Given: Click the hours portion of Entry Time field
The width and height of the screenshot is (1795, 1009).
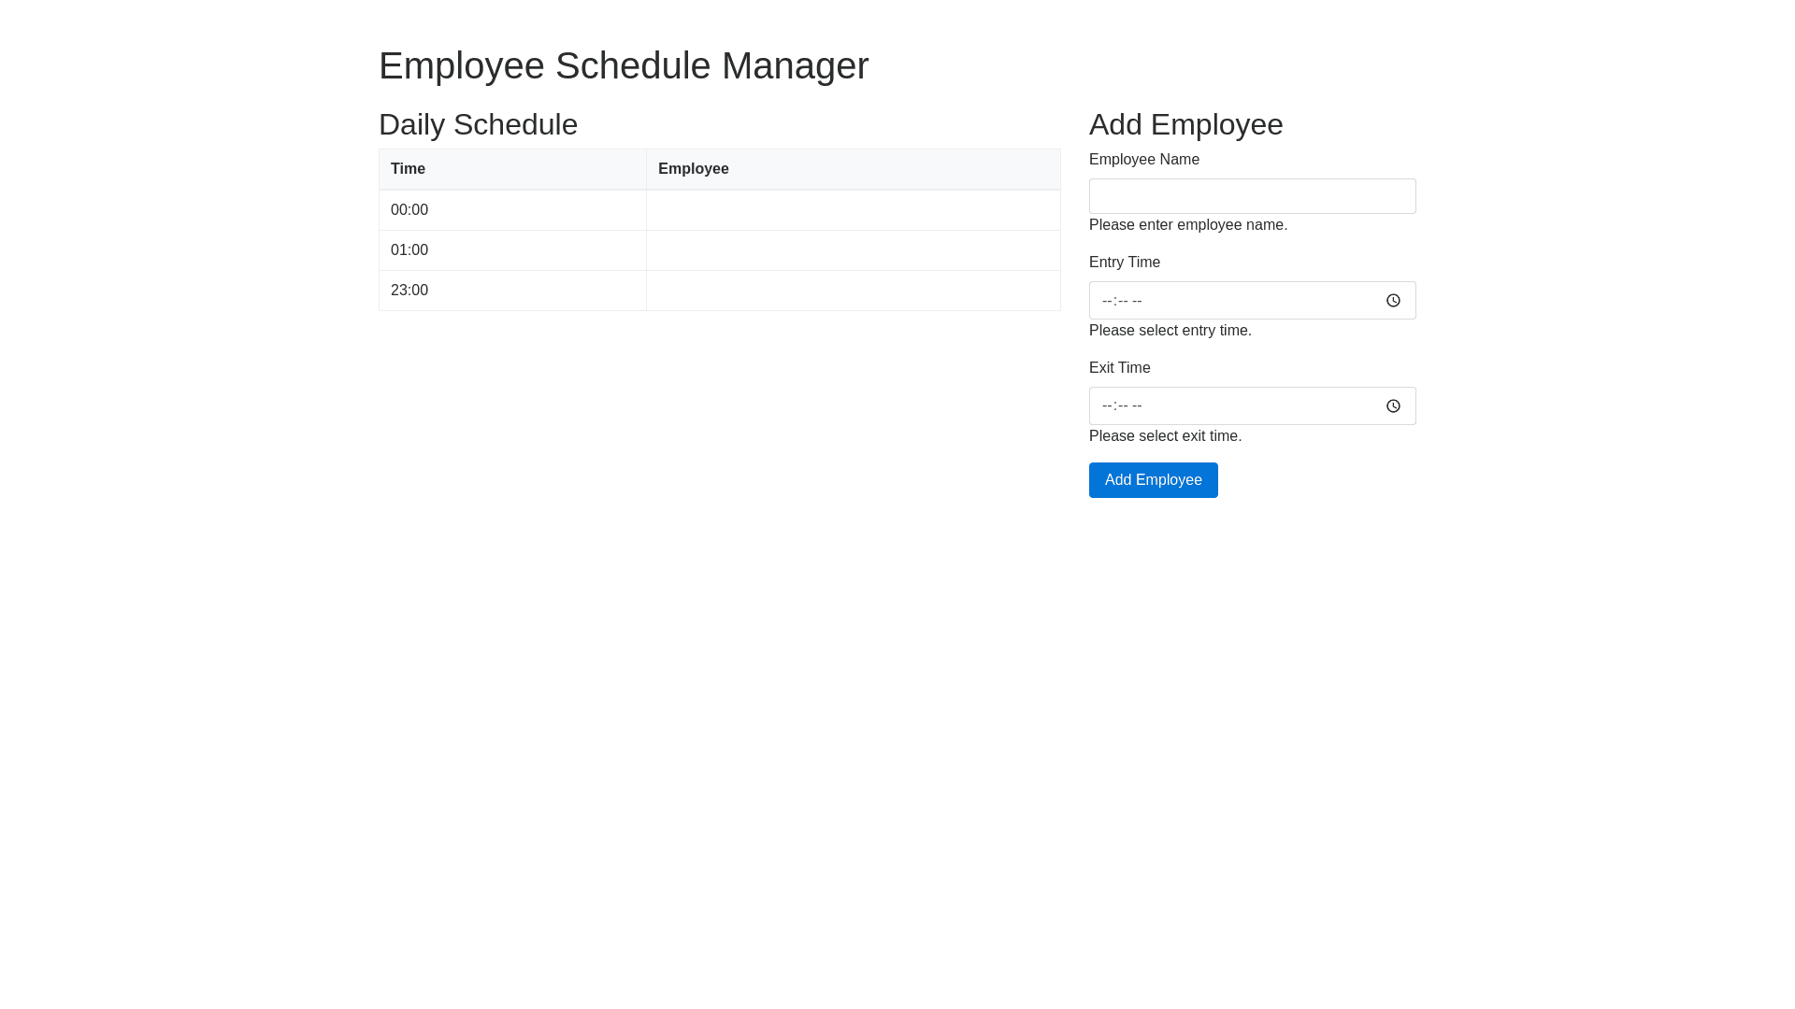Looking at the screenshot, I should 1107,301.
